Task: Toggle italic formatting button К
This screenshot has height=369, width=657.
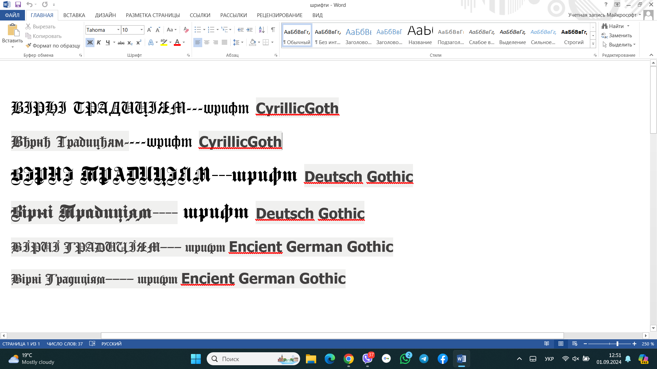Action: point(99,42)
